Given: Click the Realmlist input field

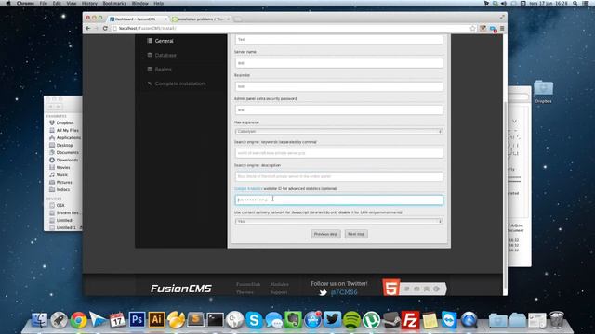Looking at the screenshot, I should tap(338, 86).
